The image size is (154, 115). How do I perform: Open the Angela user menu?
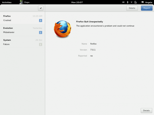point(149,2)
